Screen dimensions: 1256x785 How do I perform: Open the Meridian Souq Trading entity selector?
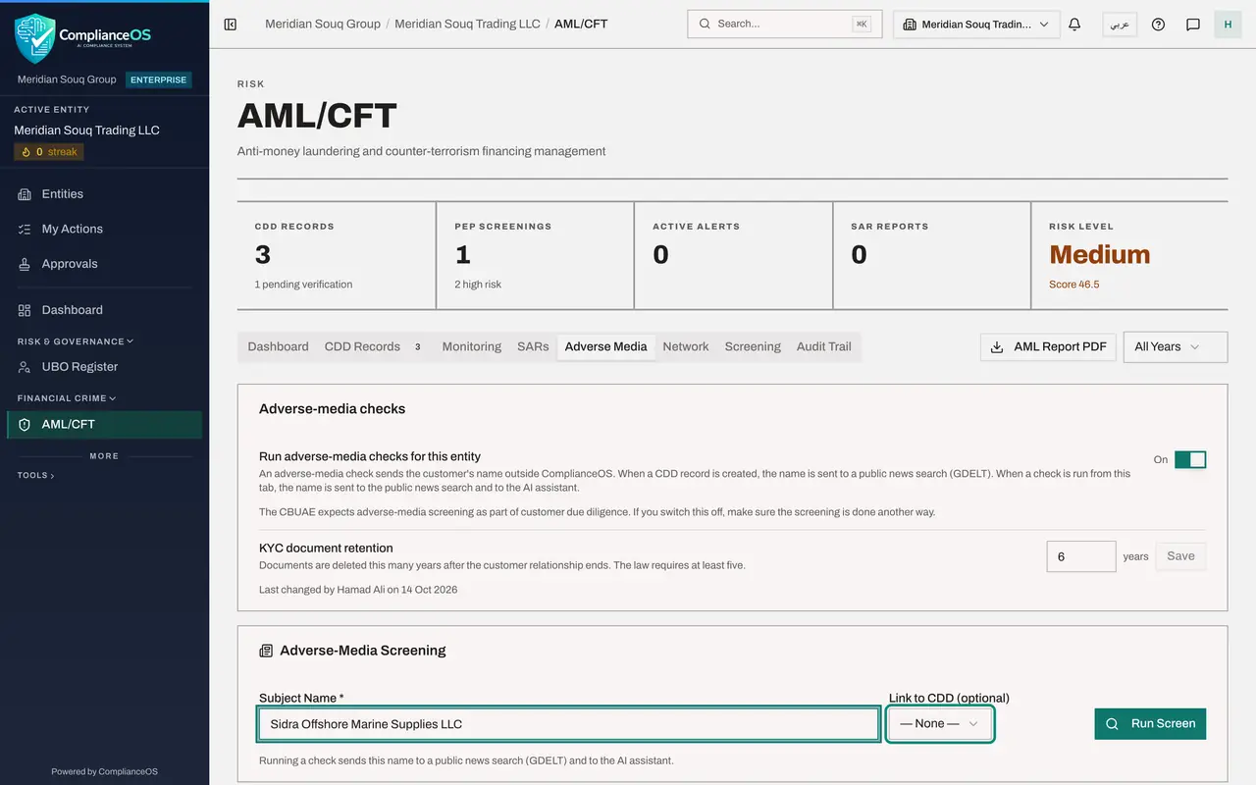click(x=976, y=25)
